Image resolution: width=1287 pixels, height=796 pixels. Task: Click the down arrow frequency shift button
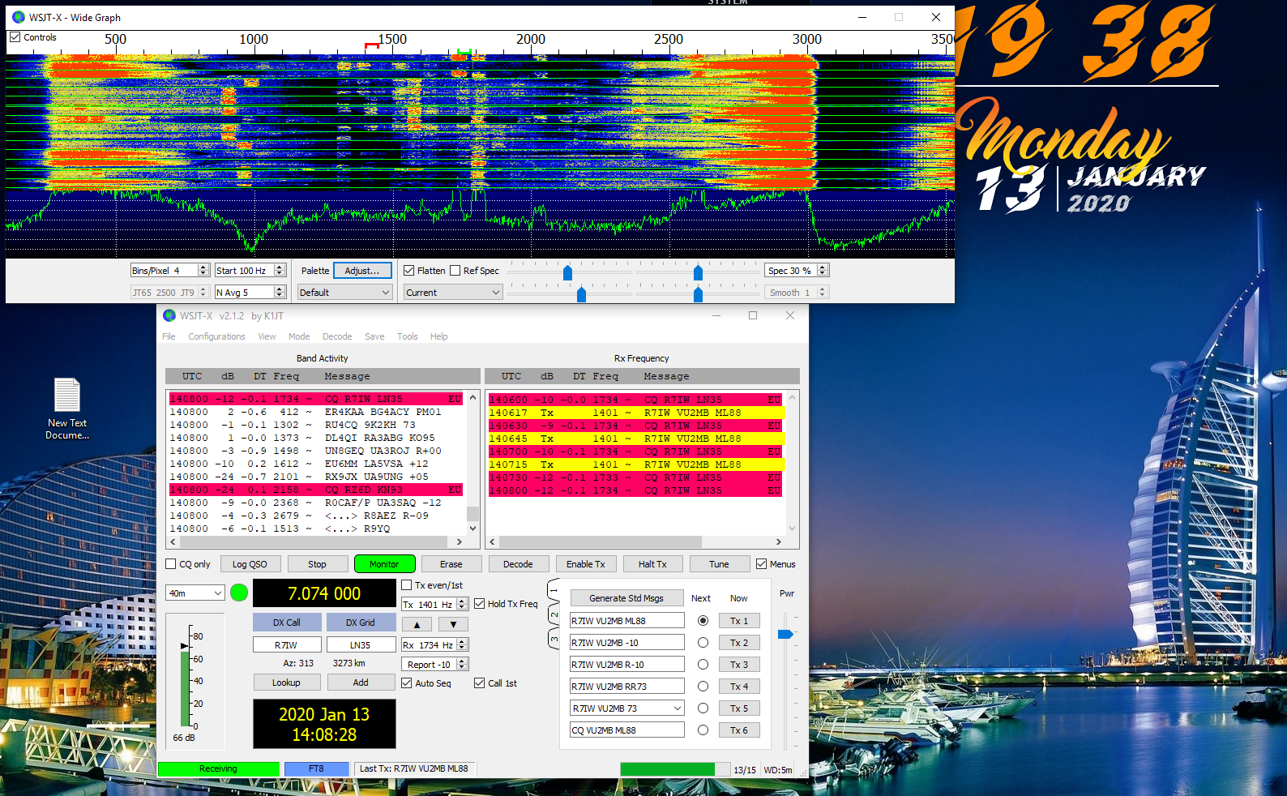[x=453, y=624]
